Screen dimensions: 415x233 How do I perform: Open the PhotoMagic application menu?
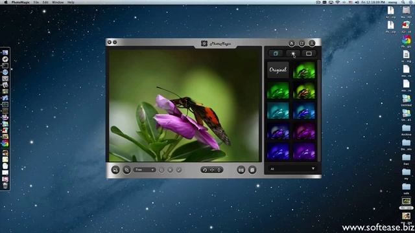[x=21, y=2]
